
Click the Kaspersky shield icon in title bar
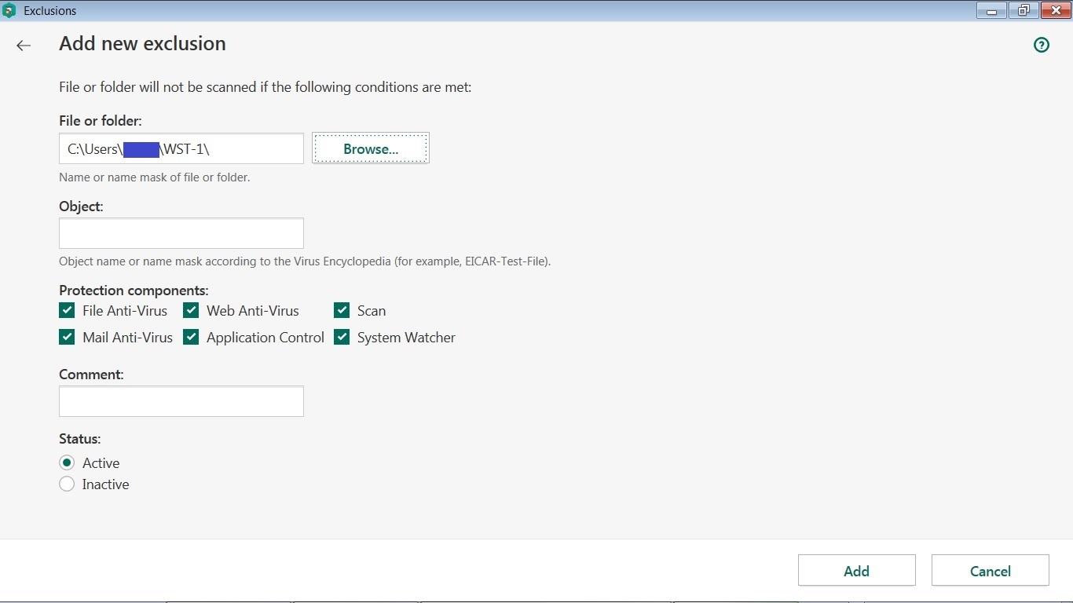[x=9, y=11]
